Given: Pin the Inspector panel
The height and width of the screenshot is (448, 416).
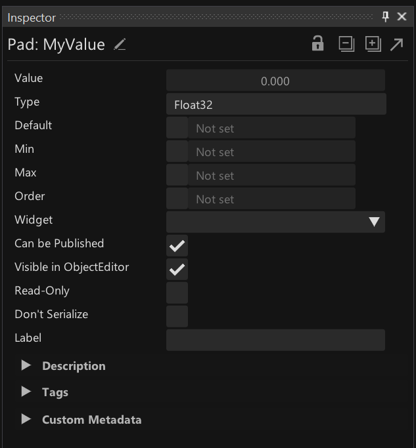Looking at the screenshot, I should pos(386,17).
